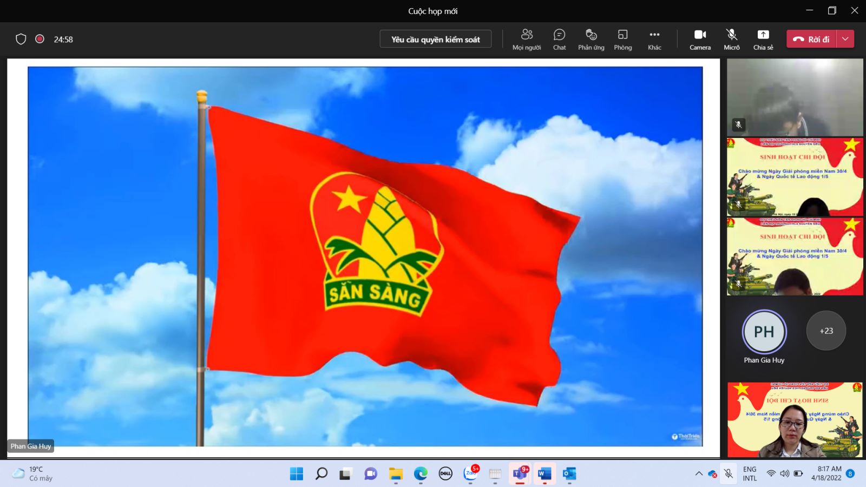The image size is (866, 487).
Task: Open the clock showing 8:17 AM
Action: 826,473
